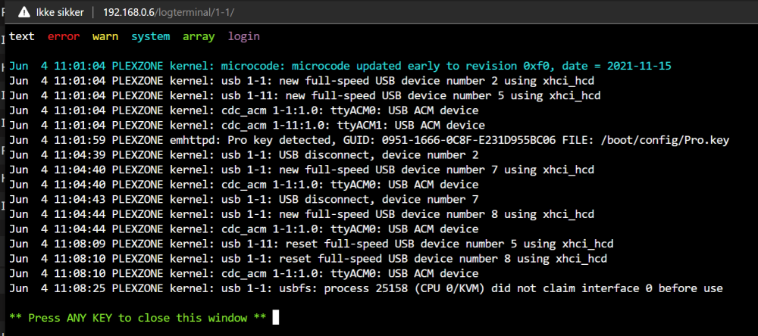The height and width of the screenshot is (336, 758).
Task: Click the 'Ikke sikker' security label
Action: (60, 13)
